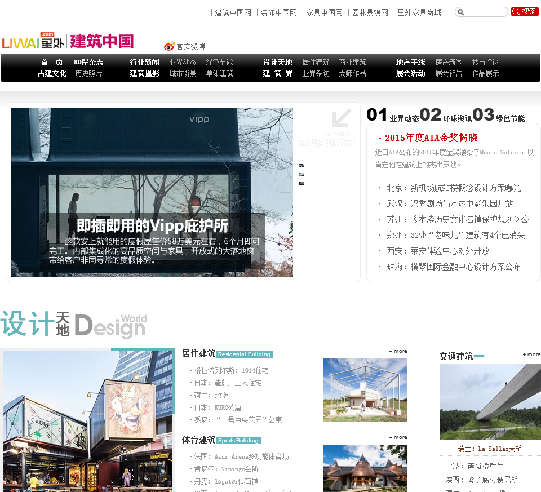This screenshot has height=492, width=541.
Task: Open 建筑中国网 top link
Action: 233,13
